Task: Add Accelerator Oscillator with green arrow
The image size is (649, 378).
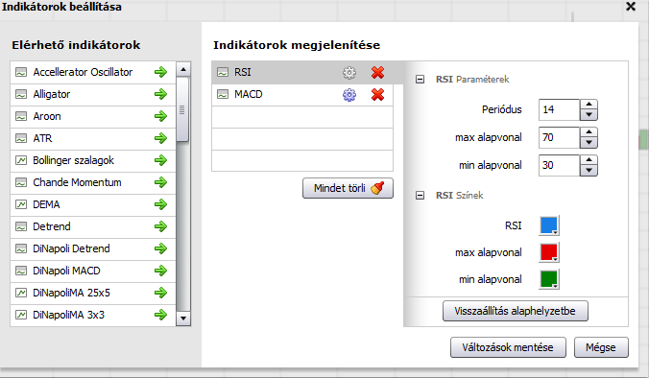Action: pos(160,72)
